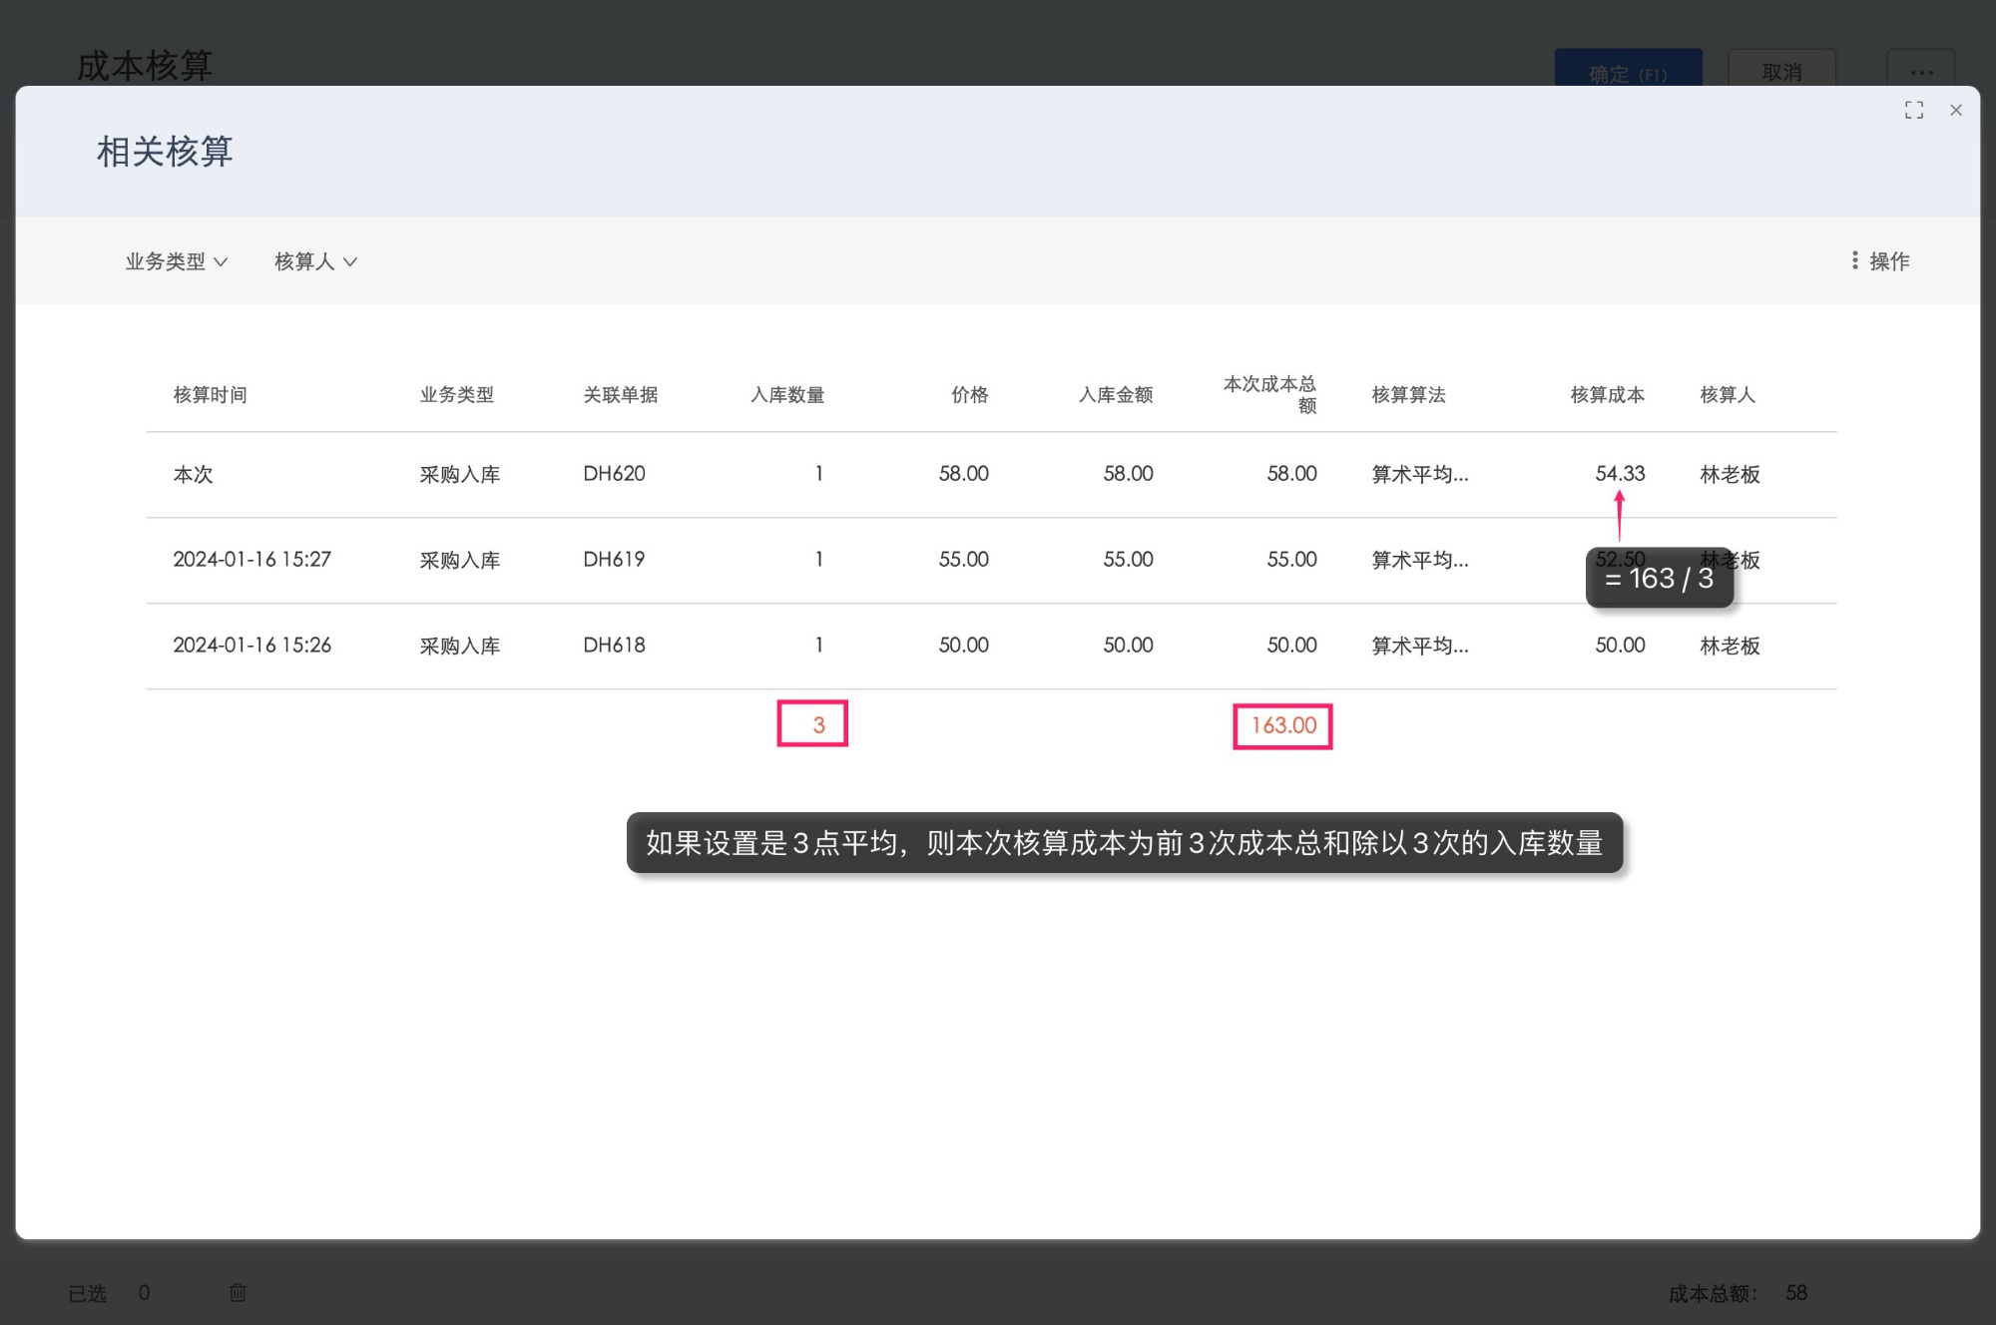Click the highlighted cost total 163.00
This screenshot has height=1325, width=1996.
tap(1280, 725)
